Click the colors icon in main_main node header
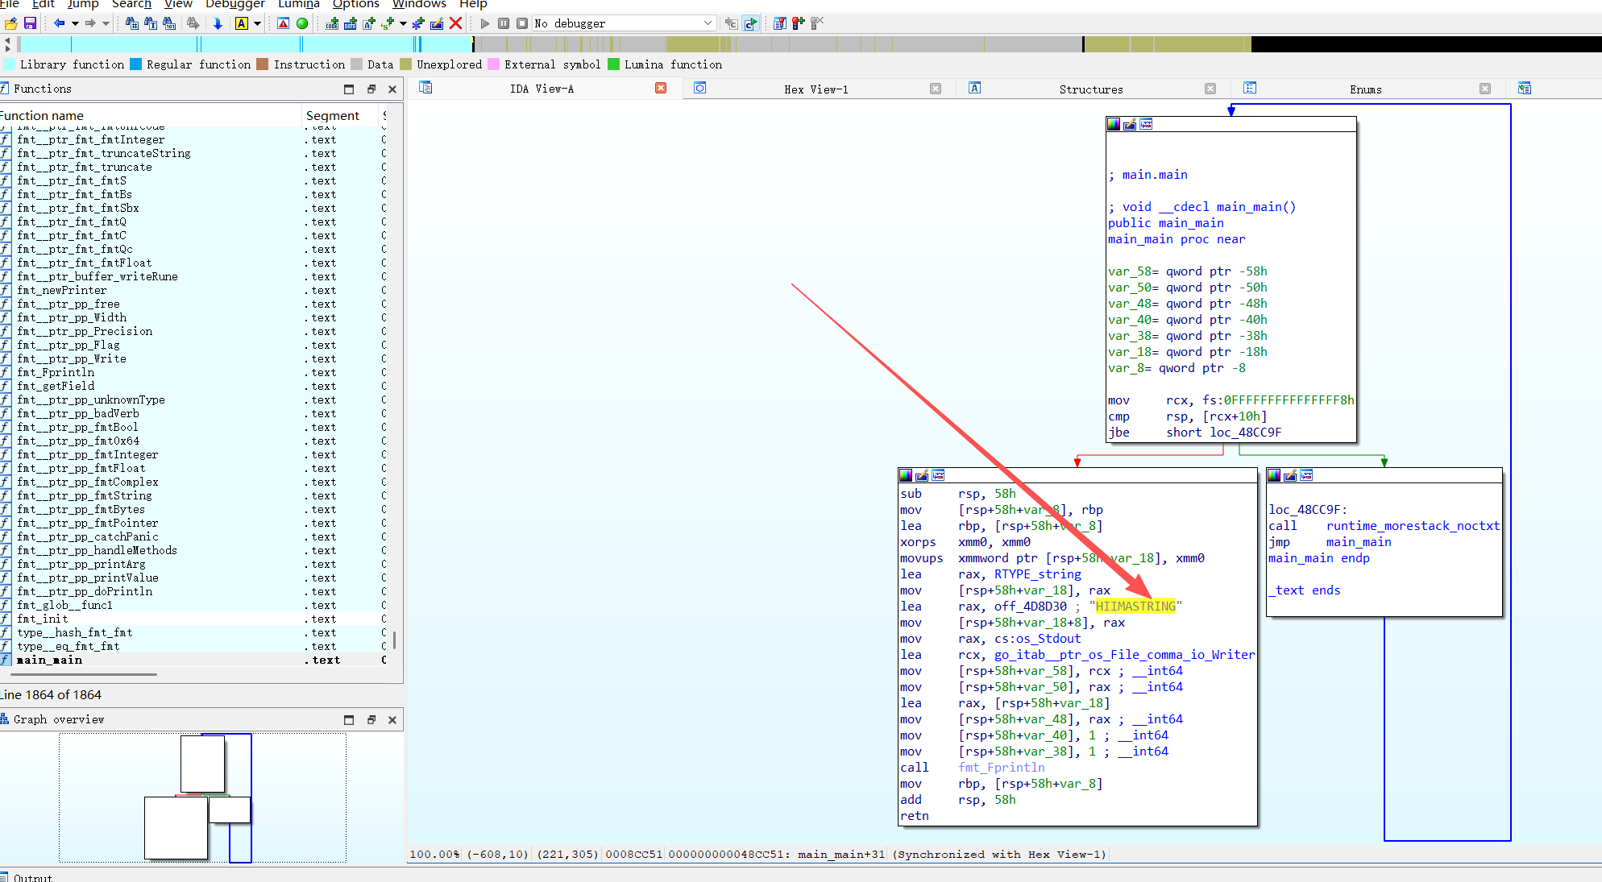 1114,124
